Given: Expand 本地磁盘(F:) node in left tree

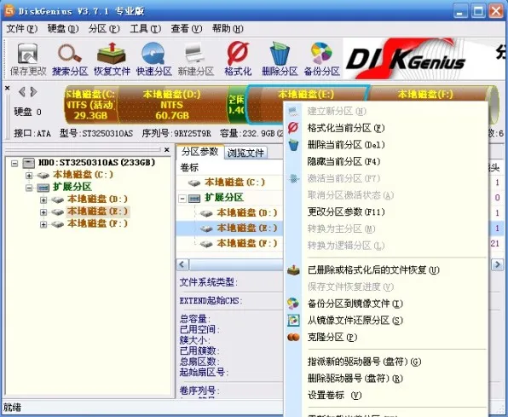Looking at the screenshot, I should click(43, 224).
